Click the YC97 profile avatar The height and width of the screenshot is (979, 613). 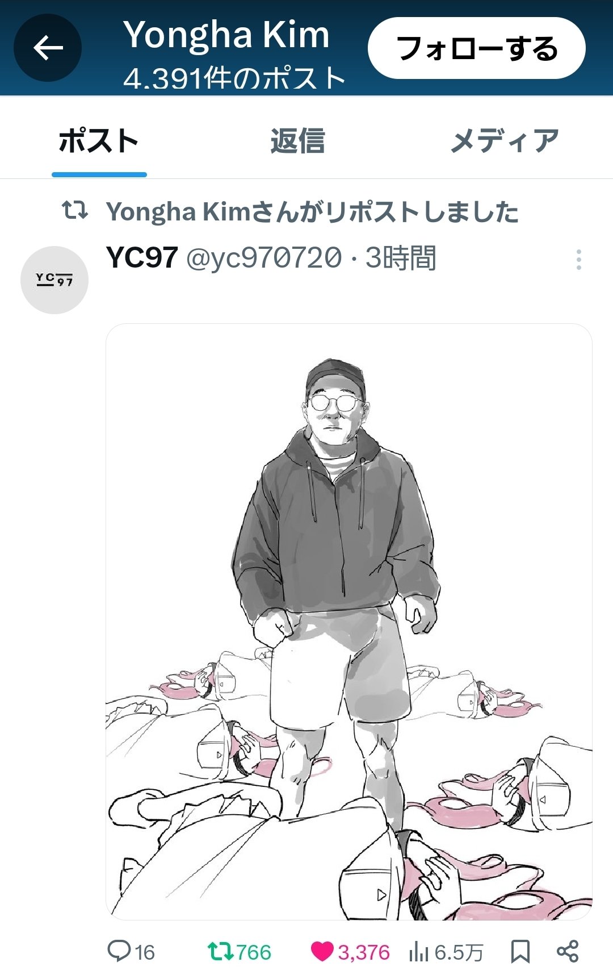(54, 280)
